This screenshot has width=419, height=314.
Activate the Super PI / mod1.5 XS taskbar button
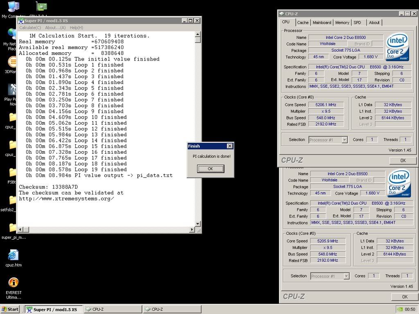54,309
